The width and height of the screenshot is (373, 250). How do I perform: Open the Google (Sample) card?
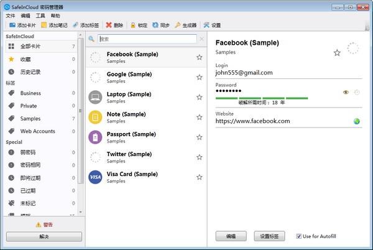[x=146, y=77]
